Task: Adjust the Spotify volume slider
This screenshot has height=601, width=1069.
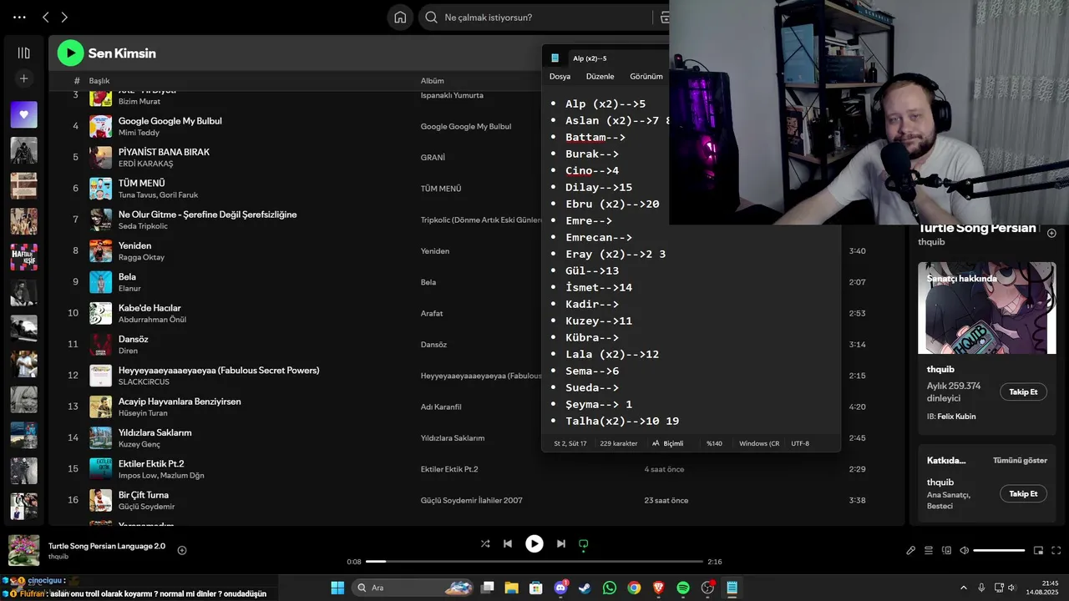Action: point(999,551)
